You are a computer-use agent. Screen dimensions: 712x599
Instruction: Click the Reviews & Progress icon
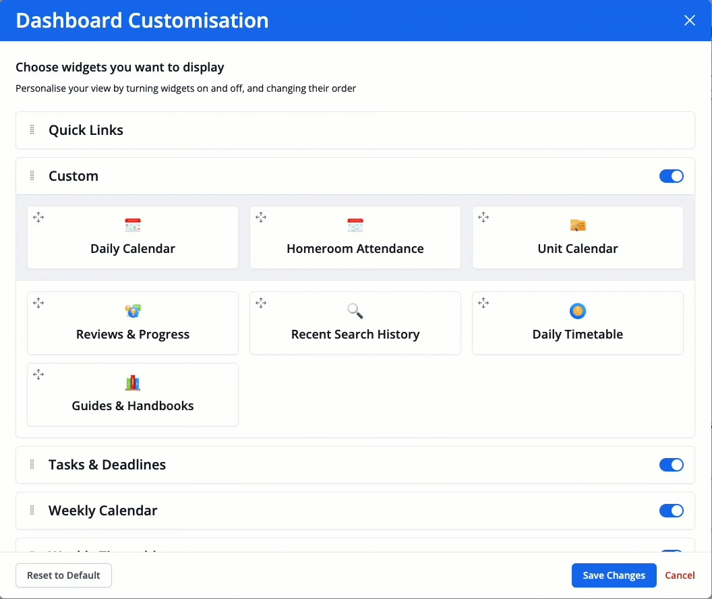(x=133, y=311)
